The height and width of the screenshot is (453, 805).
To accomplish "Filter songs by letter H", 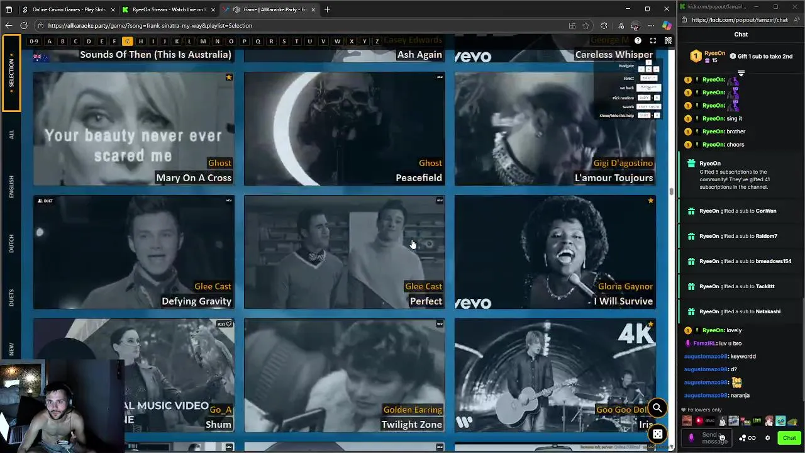I will tap(140, 42).
